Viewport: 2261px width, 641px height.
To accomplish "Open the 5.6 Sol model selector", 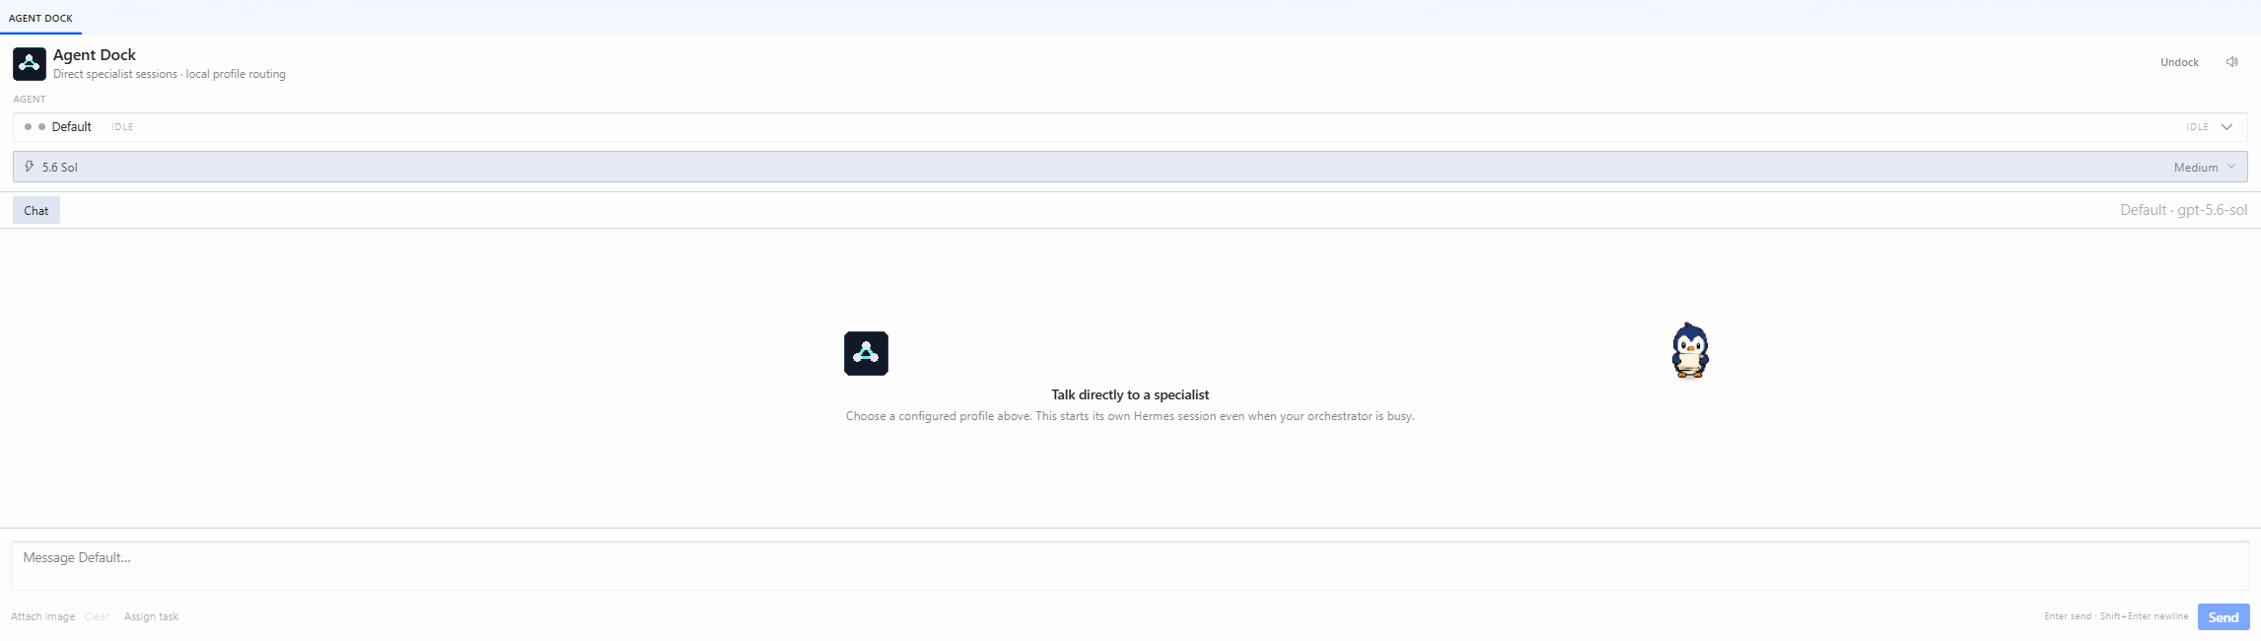I will click(1130, 167).
